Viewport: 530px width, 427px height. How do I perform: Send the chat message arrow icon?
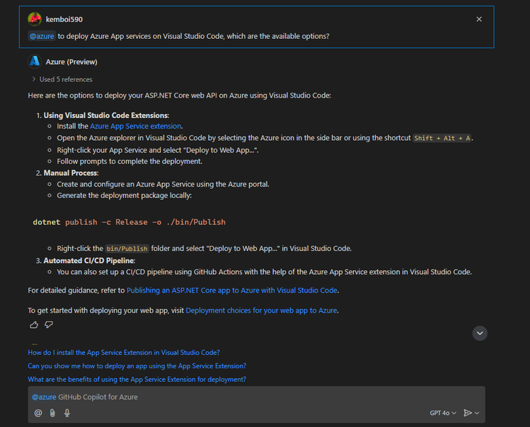click(x=468, y=413)
